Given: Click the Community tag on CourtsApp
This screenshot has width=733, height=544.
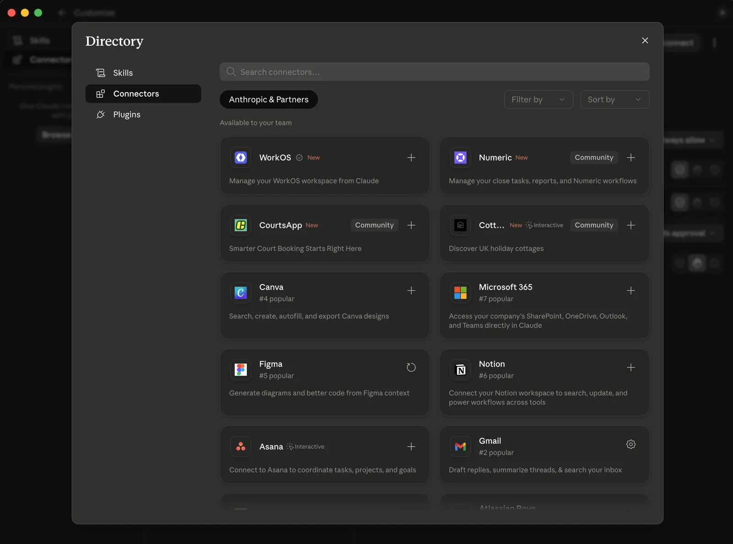Looking at the screenshot, I should tap(374, 225).
